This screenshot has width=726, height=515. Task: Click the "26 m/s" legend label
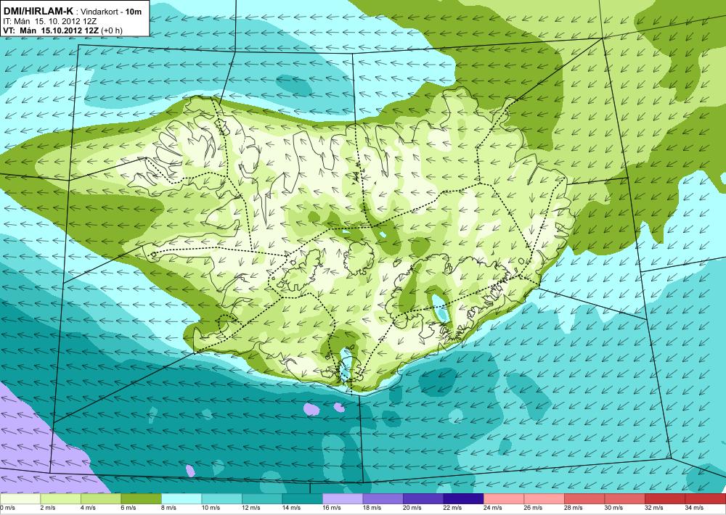(532, 508)
